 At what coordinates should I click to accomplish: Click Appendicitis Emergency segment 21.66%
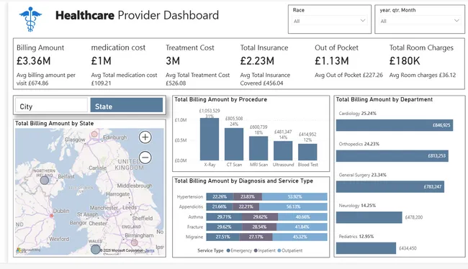pyautogui.click(x=219, y=206)
